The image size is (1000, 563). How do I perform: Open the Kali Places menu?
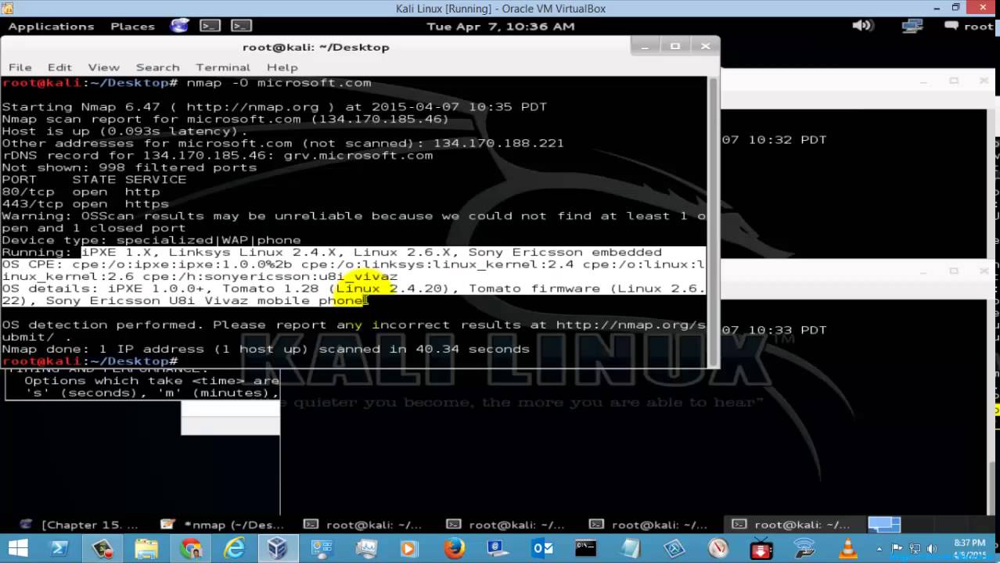click(132, 26)
